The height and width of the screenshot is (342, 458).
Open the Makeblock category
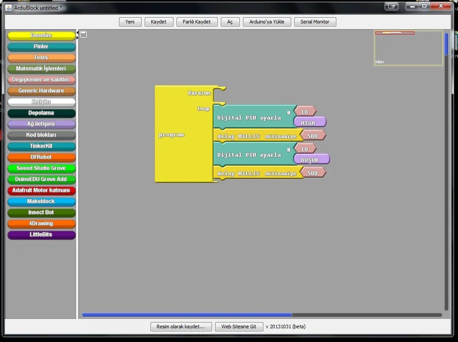point(41,201)
